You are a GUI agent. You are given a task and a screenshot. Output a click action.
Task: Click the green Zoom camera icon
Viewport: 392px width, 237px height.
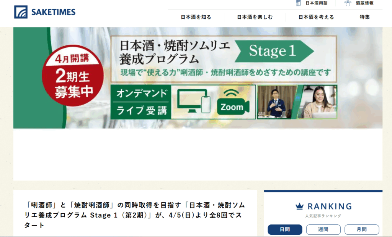point(233,103)
